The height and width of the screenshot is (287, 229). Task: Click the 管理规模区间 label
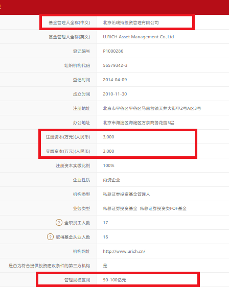77,280
